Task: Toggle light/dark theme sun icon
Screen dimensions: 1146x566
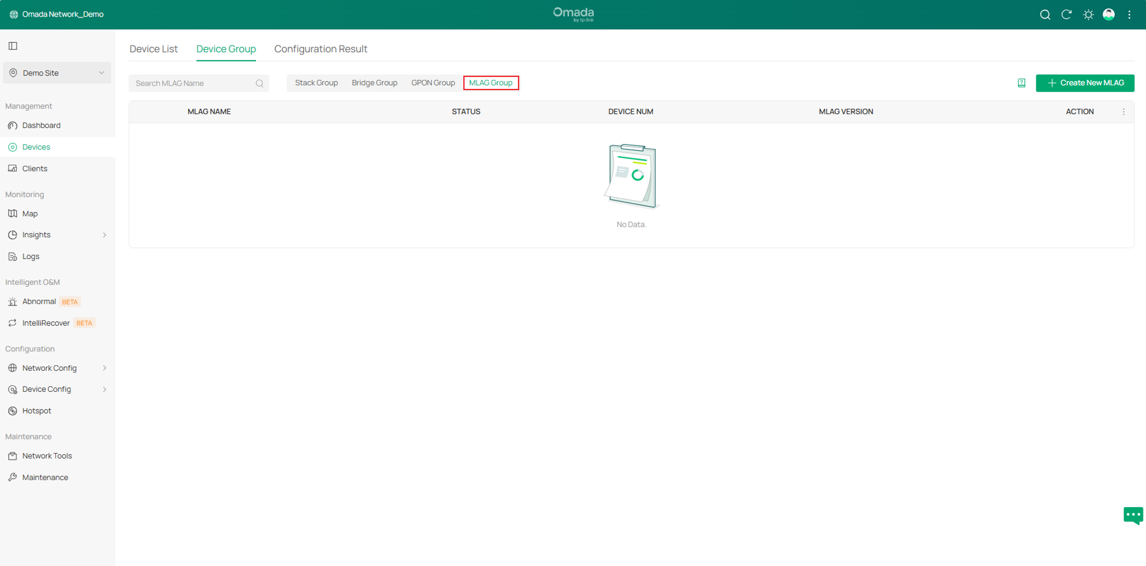Action: click(x=1088, y=15)
